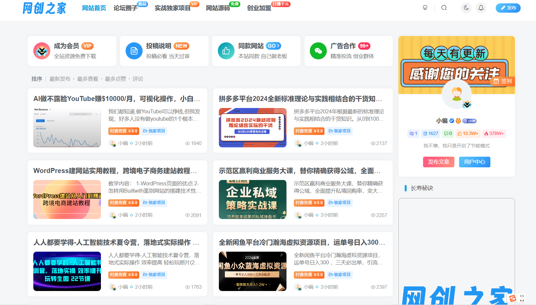Viewport: 536px width, 305px height.
Task: Toggle dark mode moon icon
Action: tap(466, 8)
